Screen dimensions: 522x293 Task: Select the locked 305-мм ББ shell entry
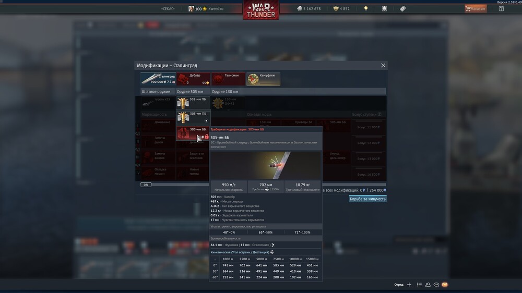(x=193, y=133)
